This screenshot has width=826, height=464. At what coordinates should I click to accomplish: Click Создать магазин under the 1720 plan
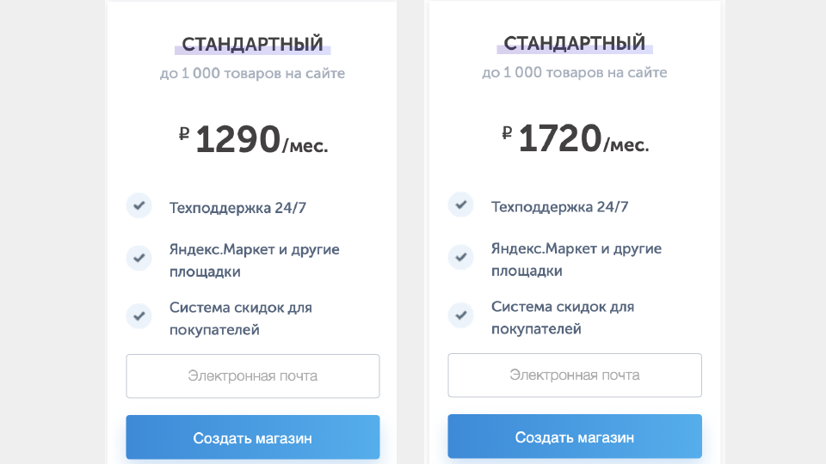tap(575, 437)
